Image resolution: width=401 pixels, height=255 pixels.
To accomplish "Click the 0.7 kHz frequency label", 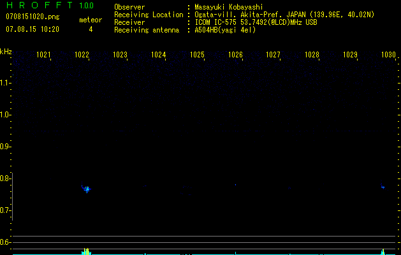I will (4, 210).
